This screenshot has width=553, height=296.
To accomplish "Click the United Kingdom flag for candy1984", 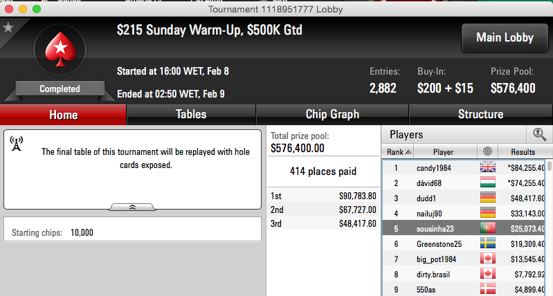I will (488, 167).
